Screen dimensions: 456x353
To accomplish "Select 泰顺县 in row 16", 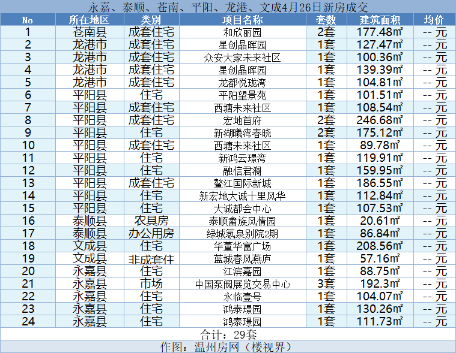I will (90, 221).
